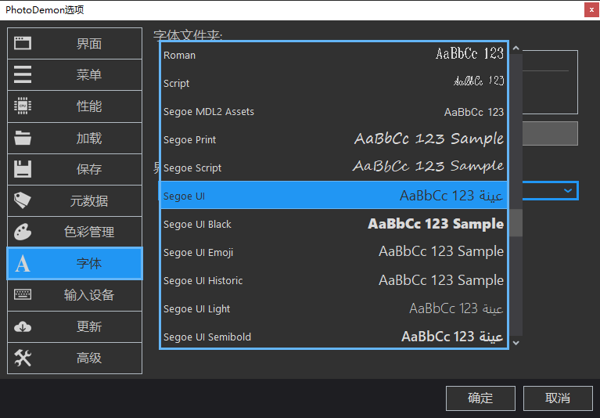Select the Roman font entry
The height and width of the screenshot is (418, 600).
tap(333, 56)
